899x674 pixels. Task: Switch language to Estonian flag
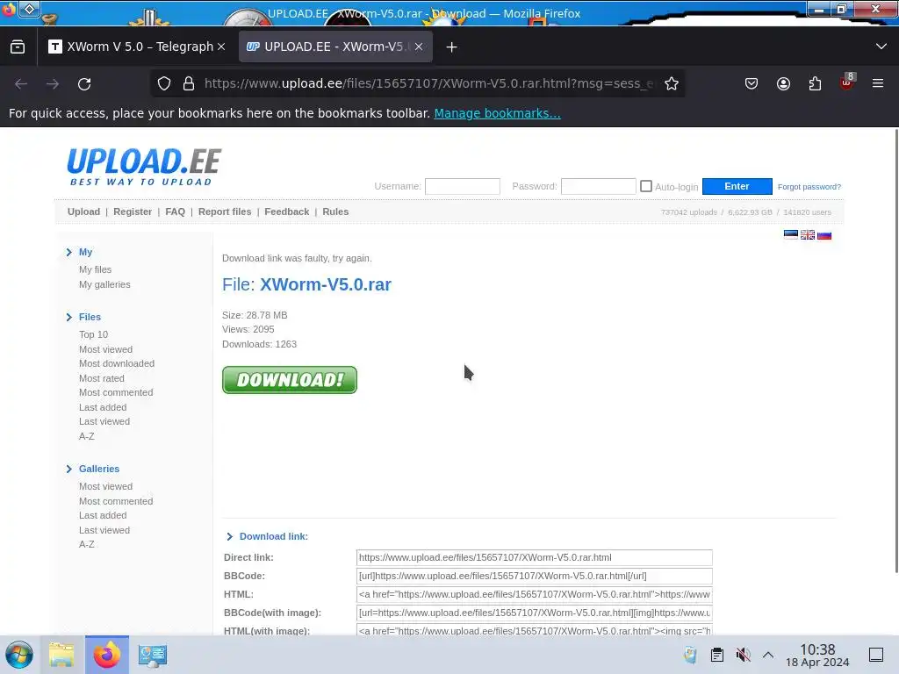click(791, 234)
